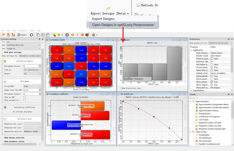Toggle the Select best d... False checkbox
Viewport: 234px width, 151px height.
click(212, 70)
